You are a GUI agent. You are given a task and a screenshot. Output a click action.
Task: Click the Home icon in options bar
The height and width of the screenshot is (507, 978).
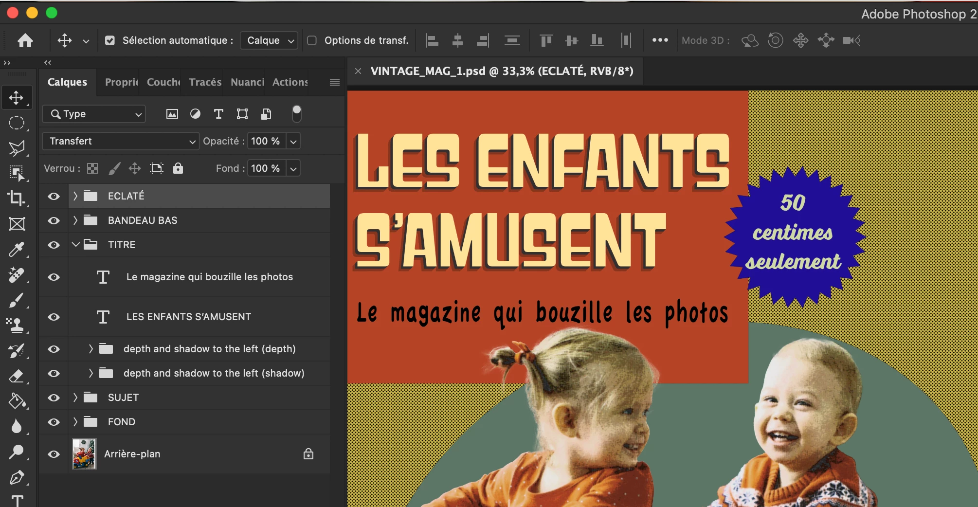pyautogui.click(x=25, y=40)
